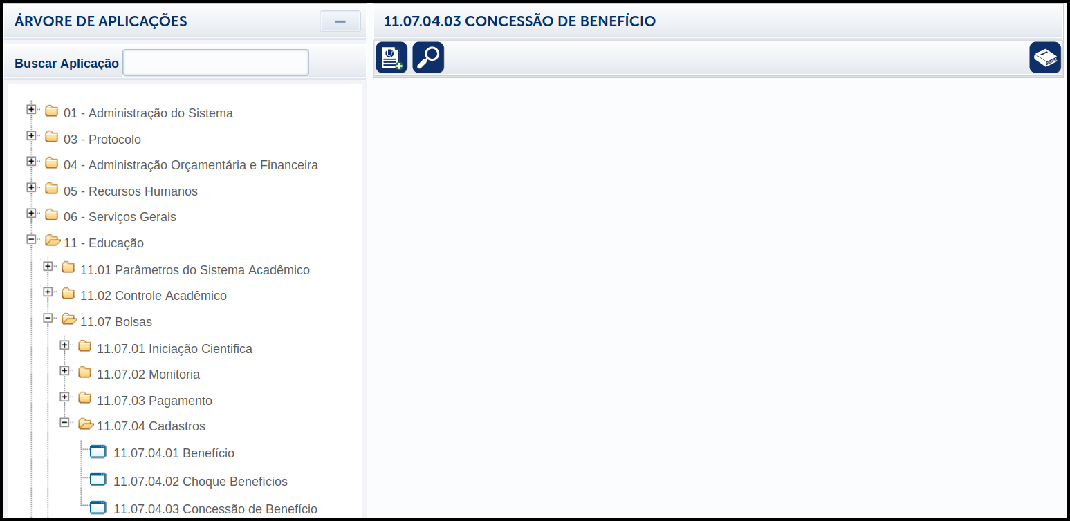This screenshot has height=521, width=1070.
Task: Select 11.02 Controle Acadêmico label
Action: click(154, 296)
